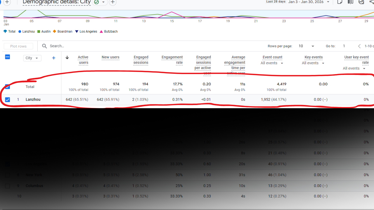Image resolution: width=374 pixels, height=210 pixels.
Task: Sort by the Key events column
Action: click(x=314, y=57)
